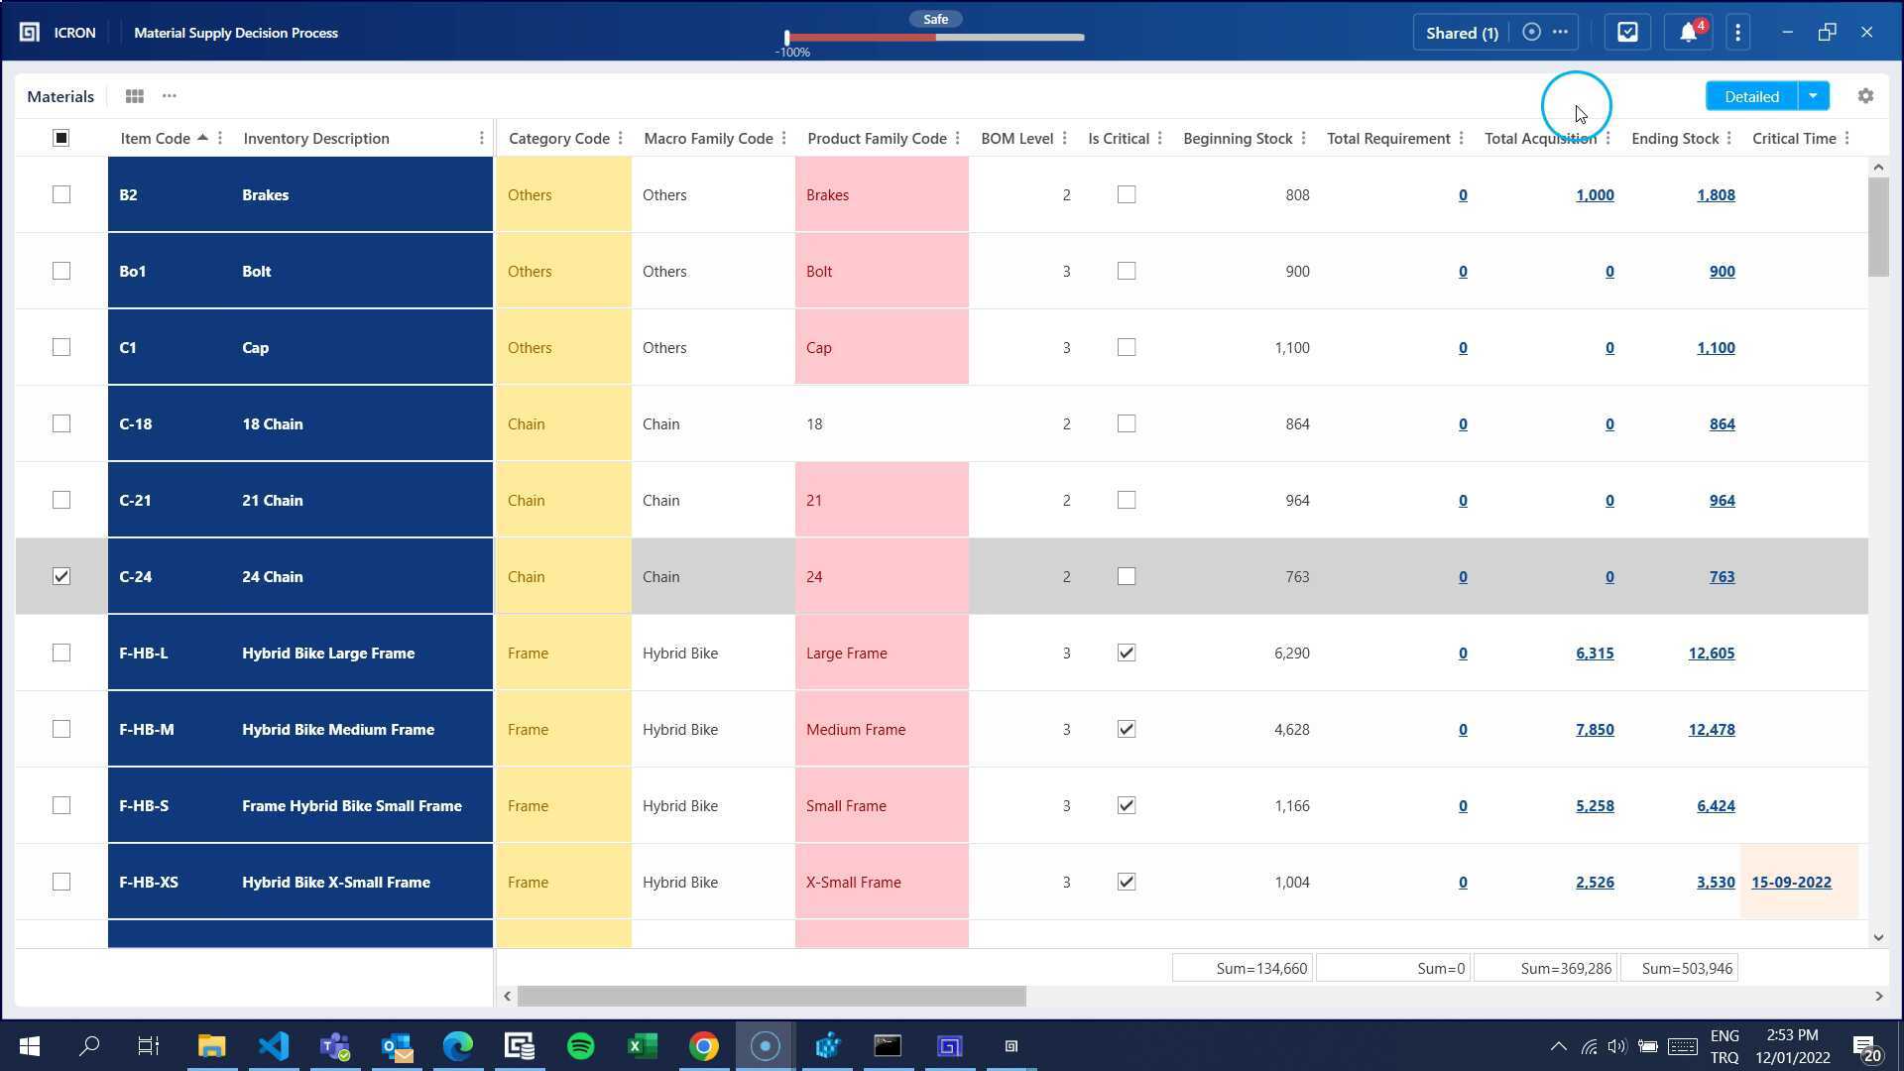Viewport: 1904px width, 1071px height.
Task: Click the Detailed button
Action: pyautogui.click(x=1750, y=96)
